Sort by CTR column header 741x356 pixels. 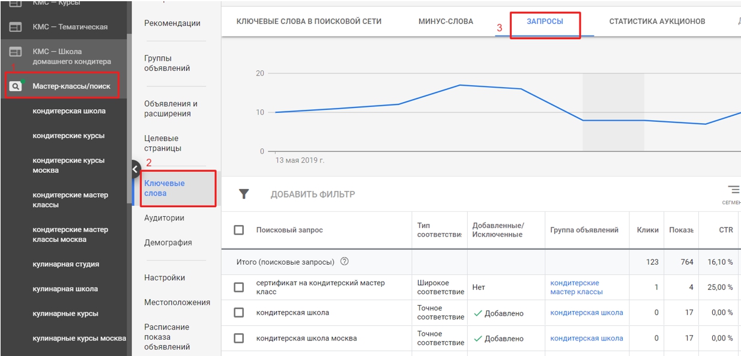(725, 230)
